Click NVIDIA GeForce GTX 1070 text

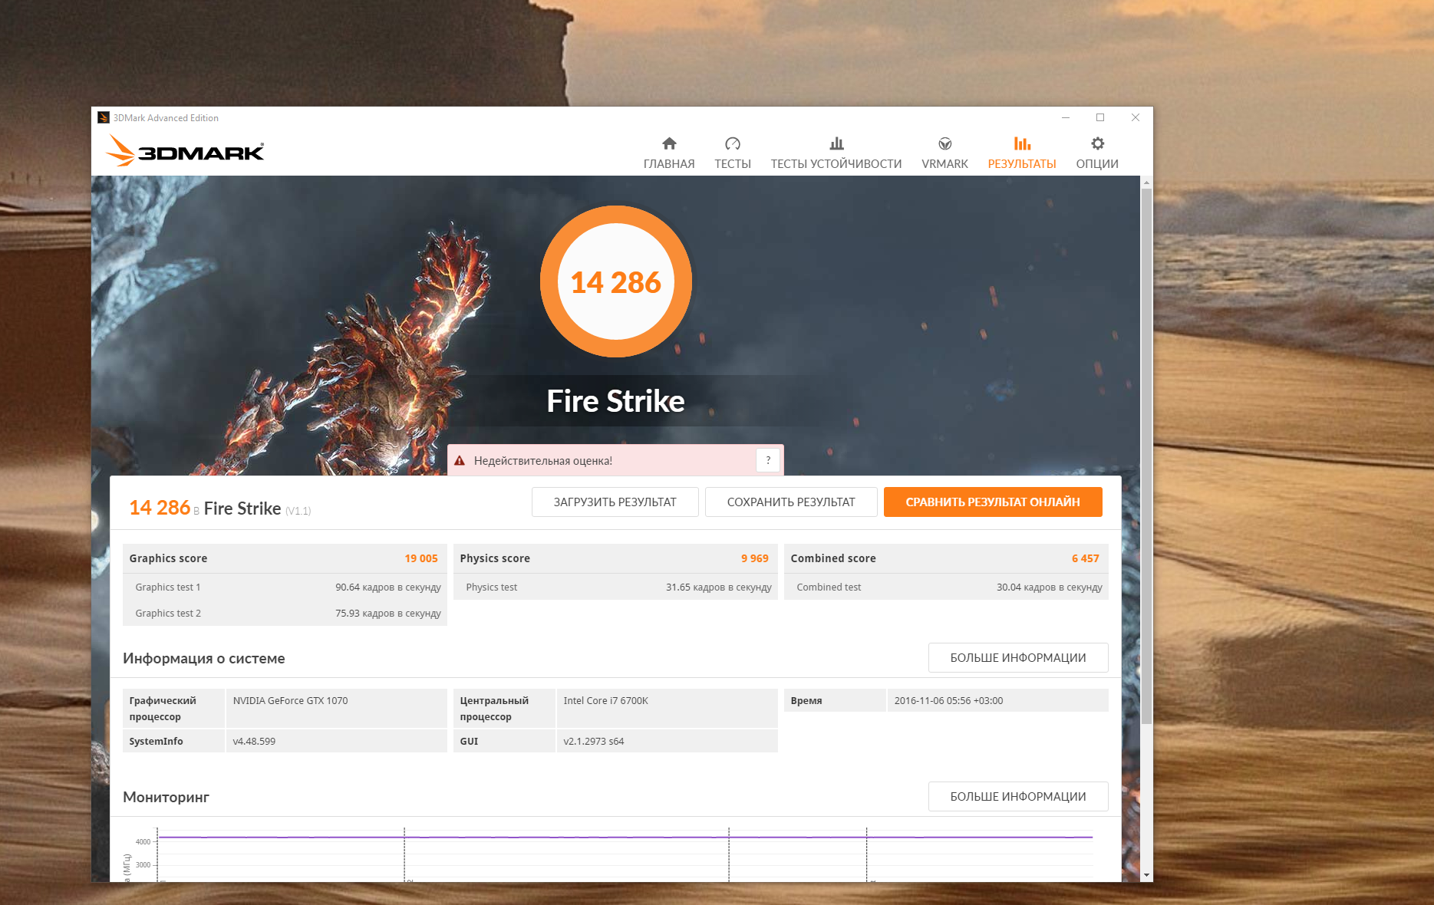290,701
